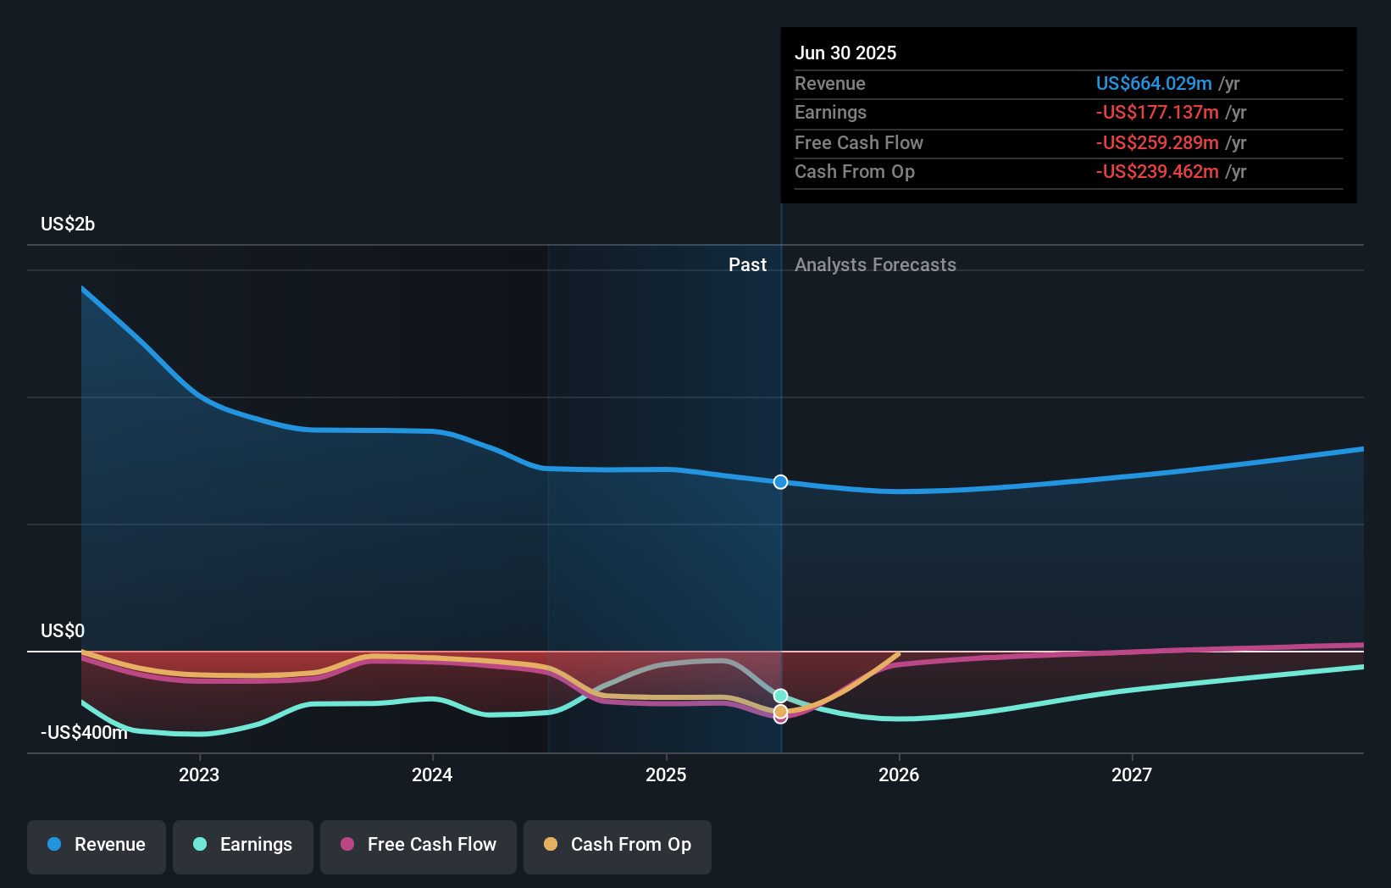Screen dimensions: 1391x888
Task: Toggle the Earnings legend series
Action: (243, 846)
